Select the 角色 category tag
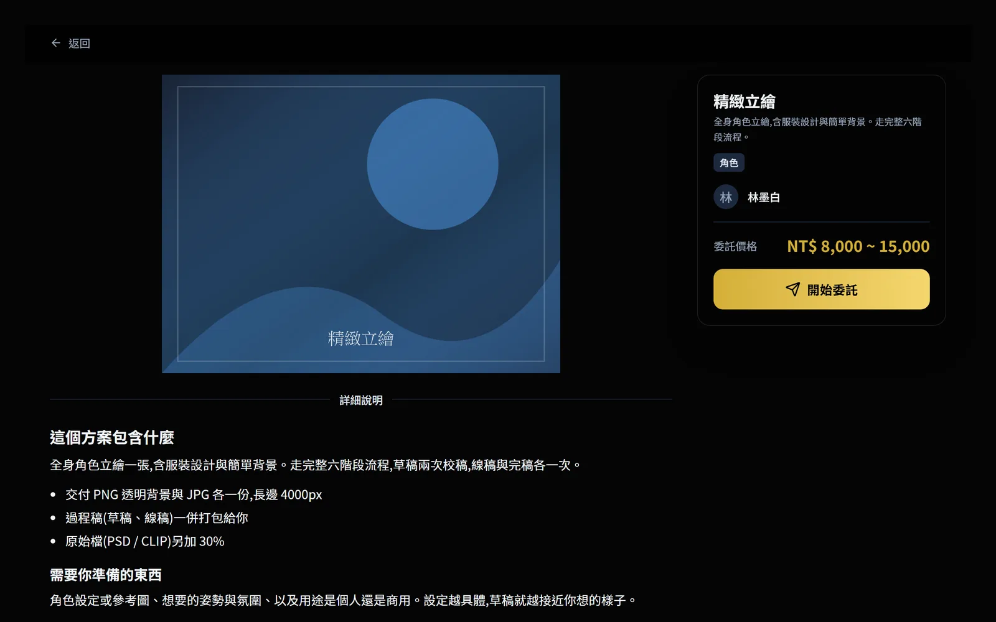996x622 pixels. (x=728, y=163)
